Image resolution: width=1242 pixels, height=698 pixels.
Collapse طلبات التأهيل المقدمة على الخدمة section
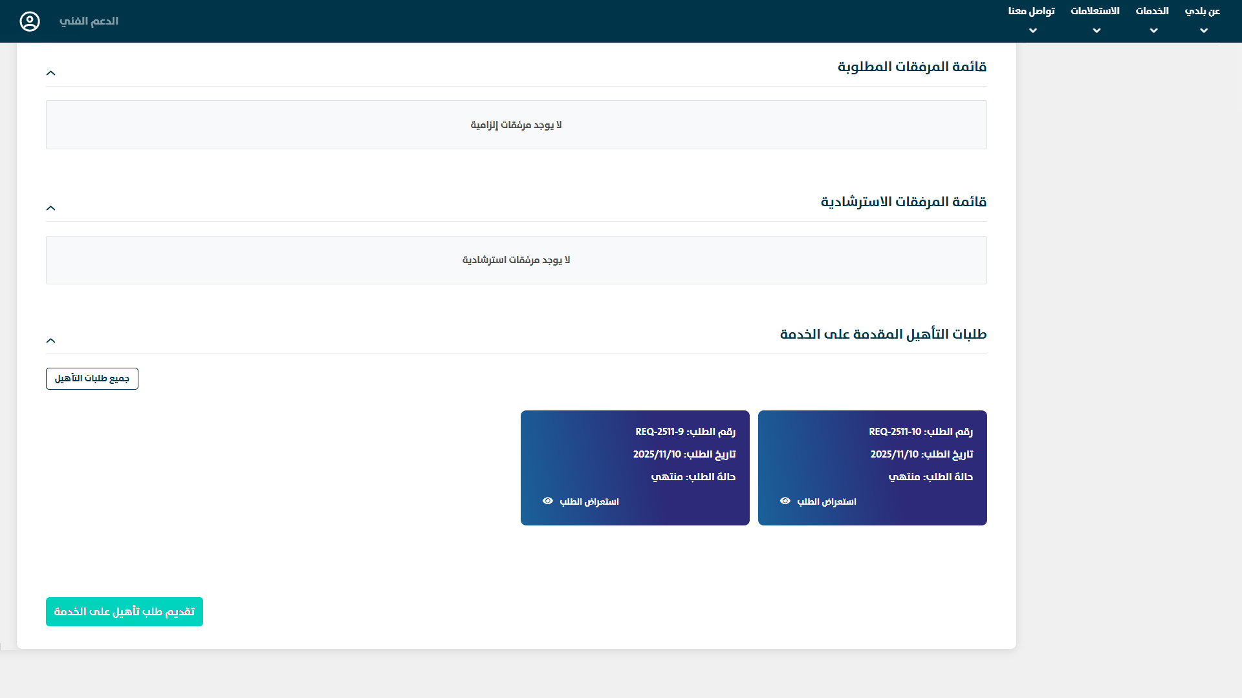point(51,341)
